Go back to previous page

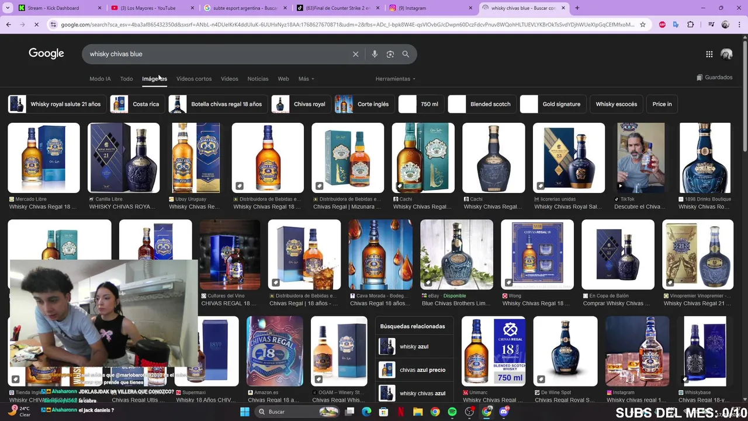[x=8, y=25]
